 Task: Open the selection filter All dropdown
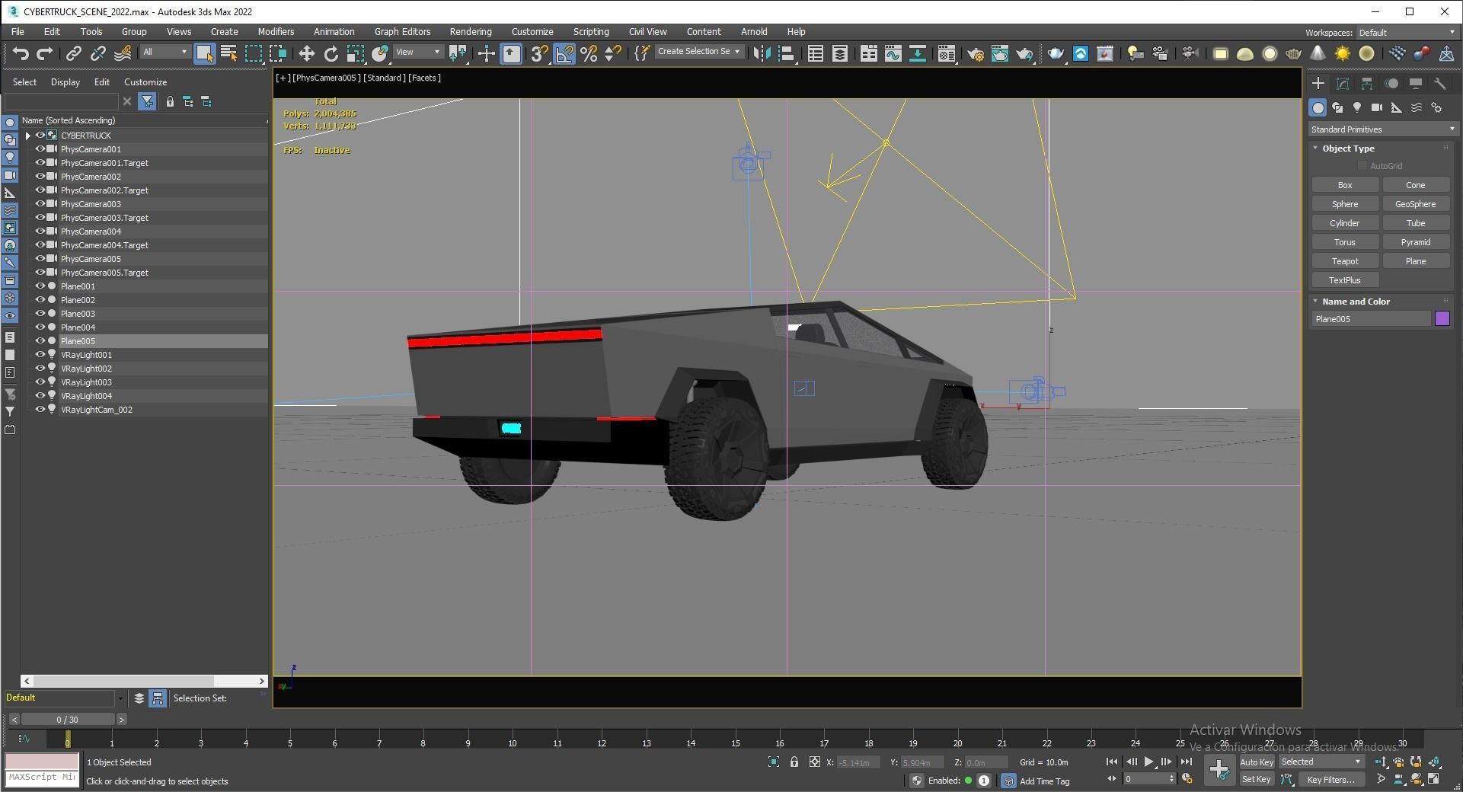pos(165,52)
